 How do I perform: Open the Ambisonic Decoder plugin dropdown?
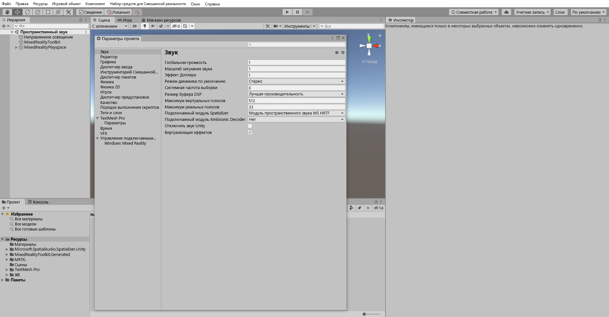[x=296, y=120]
